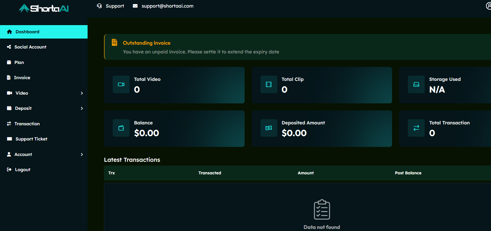Open the Deposit menu item

click(44, 108)
